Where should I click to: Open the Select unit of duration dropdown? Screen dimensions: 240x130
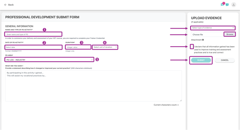point(105,47)
